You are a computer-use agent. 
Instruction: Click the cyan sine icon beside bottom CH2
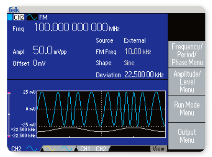(32, 149)
